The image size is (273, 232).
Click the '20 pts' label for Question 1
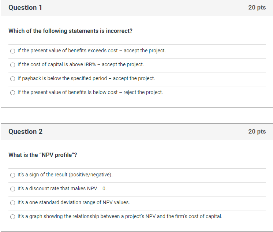click(257, 8)
